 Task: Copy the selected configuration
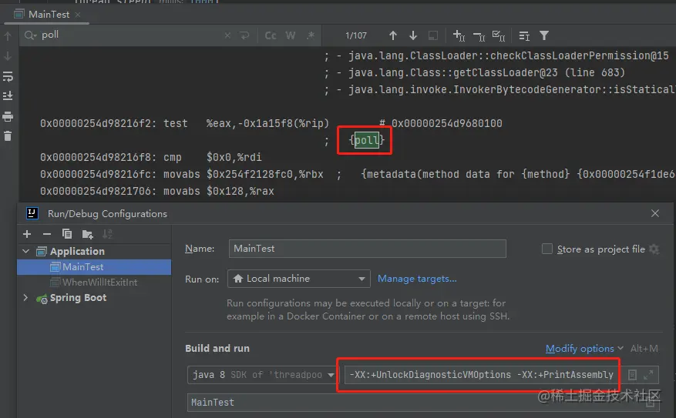pyautogui.click(x=67, y=234)
